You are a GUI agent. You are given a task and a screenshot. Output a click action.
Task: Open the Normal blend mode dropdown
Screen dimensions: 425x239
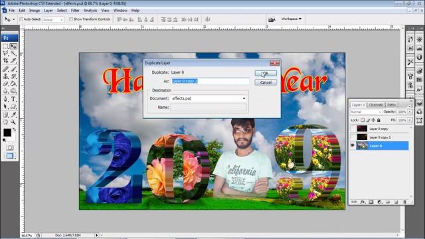pos(366,112)
